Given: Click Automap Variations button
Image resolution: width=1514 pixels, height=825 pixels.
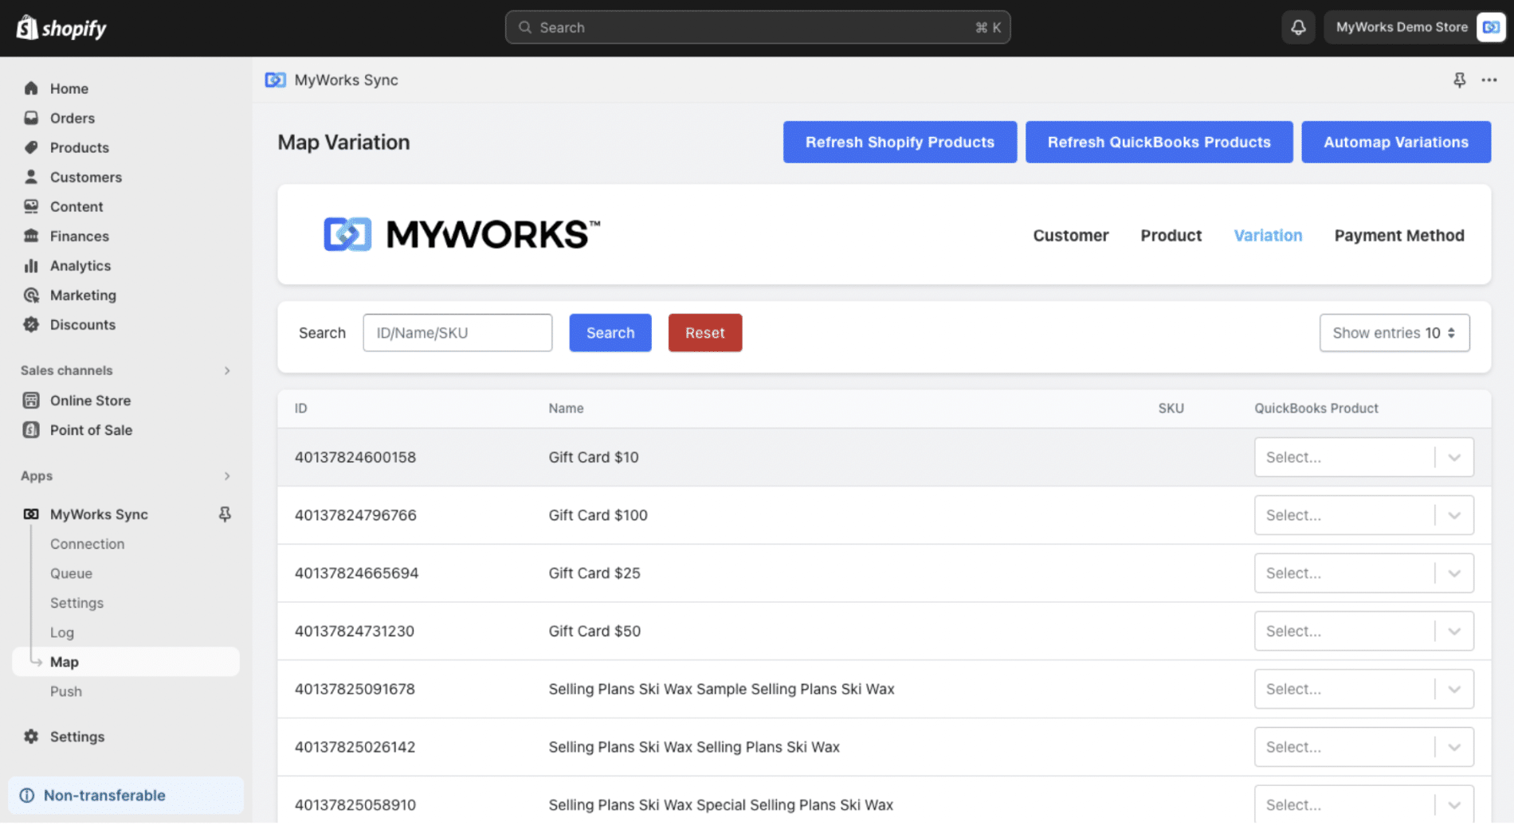Looking at the screenshot, I should [x=1396, y=142].
